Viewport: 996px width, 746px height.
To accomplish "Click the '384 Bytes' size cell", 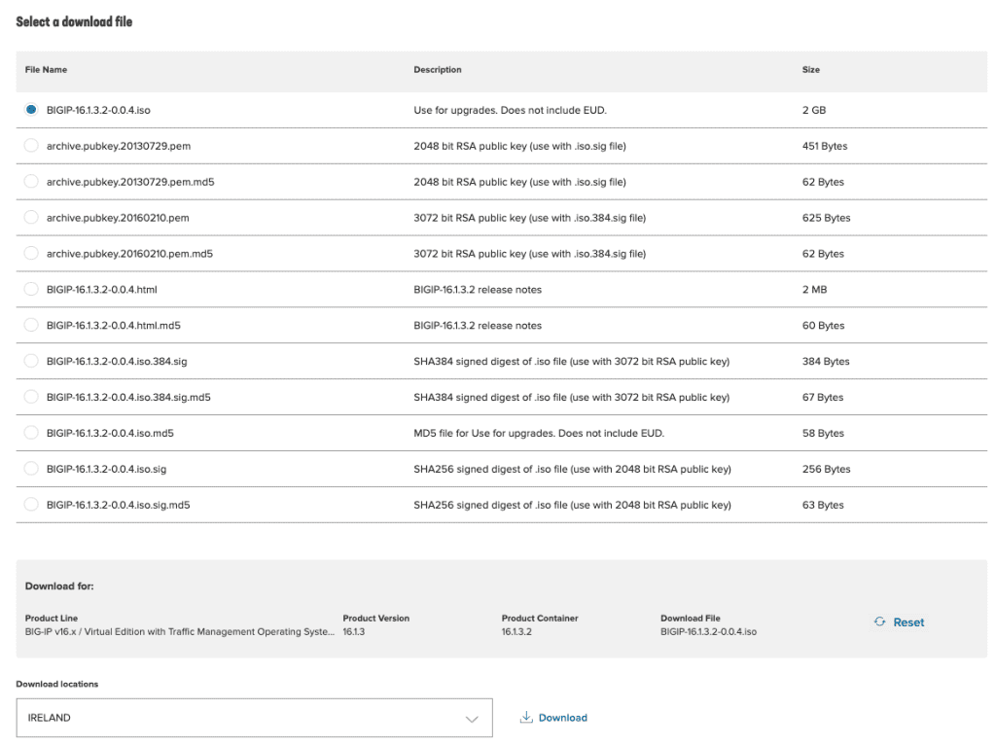I will 826,362.
